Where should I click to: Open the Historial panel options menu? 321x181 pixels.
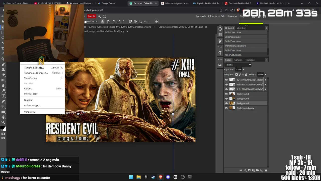266,28
